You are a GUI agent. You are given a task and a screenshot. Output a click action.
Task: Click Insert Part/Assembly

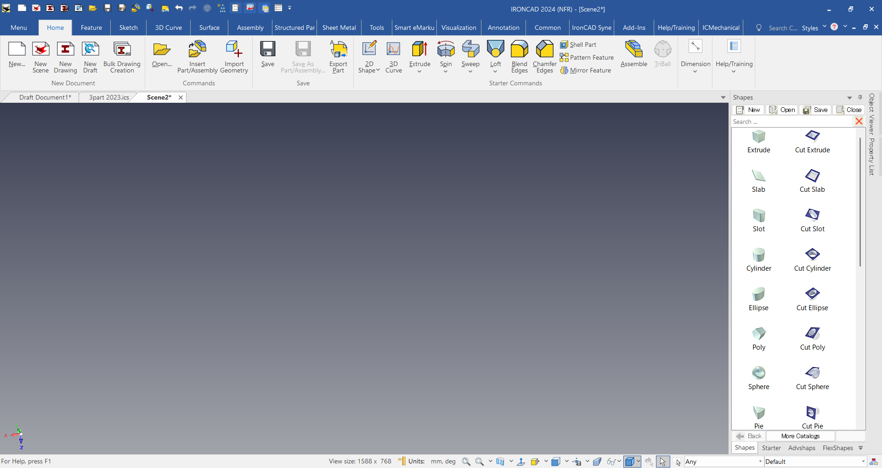(x=198, y=57)
